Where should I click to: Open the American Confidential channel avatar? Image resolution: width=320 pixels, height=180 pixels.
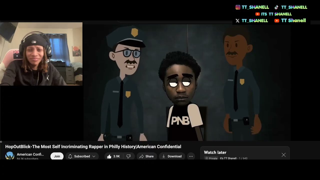pos(10,156)
